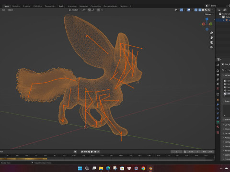Screen dimensions: 230x172
Task: Expand the Collection row in the outliner
Action: pyautogui.click(x=220, y=17)
